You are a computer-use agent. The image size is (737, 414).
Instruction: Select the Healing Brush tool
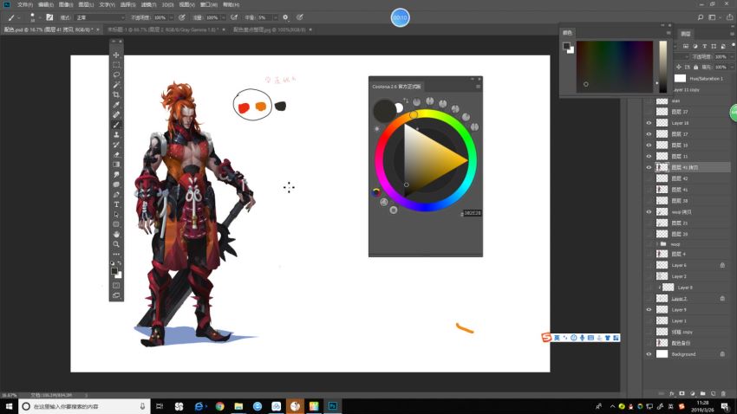[x=116, y=114]
